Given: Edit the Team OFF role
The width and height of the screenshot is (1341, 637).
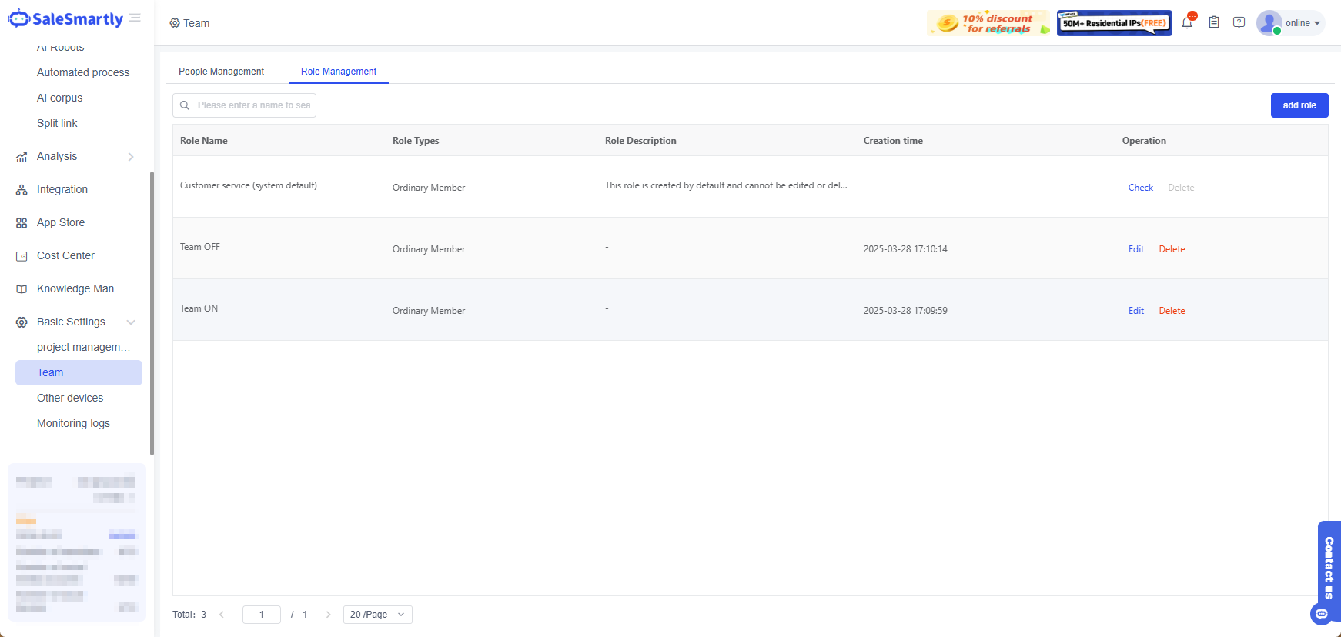Looking at the screenshot, I should pyautogui.click(x=1136, y=249).
